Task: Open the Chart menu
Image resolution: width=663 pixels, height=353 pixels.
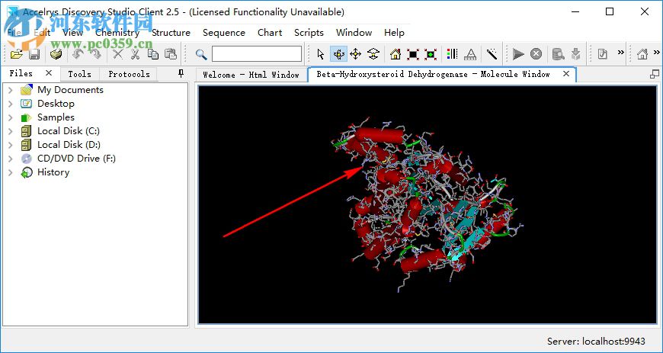Action: point(270,33)
